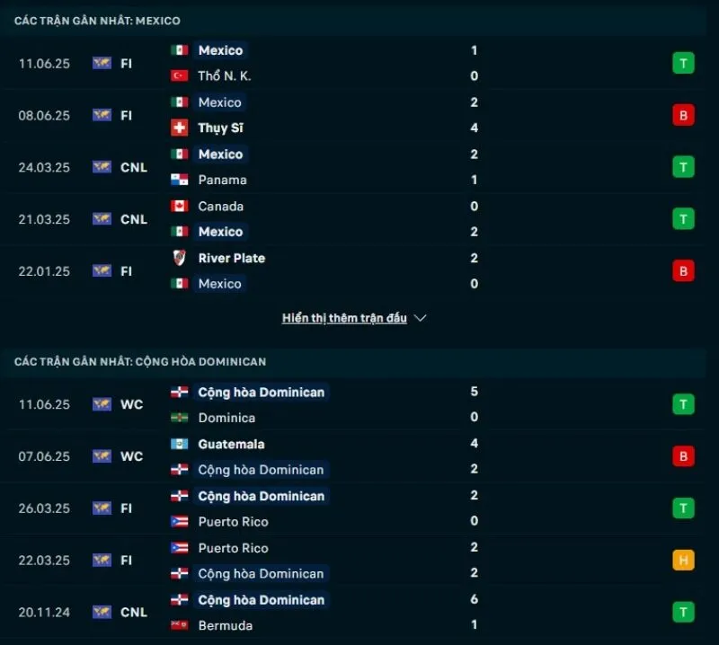Open the 'Hiển thị thêm trận đấu' link
This screenshot has width=719, height=645.
click(x=344, y=318)
